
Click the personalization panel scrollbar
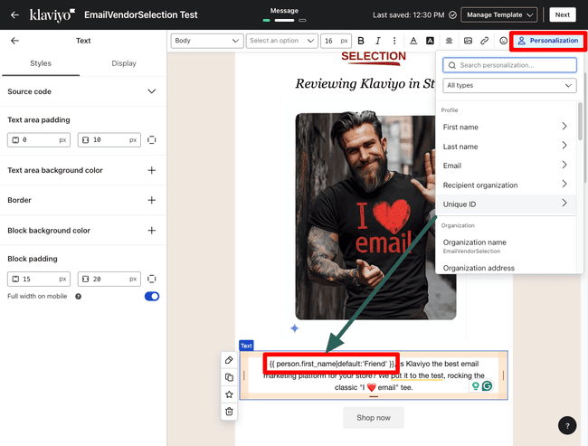580,121
